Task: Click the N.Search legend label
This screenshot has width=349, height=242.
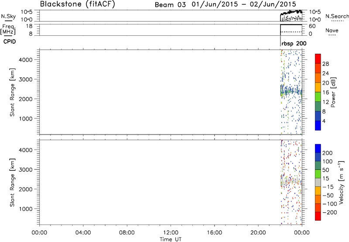Action: coord(337,16)
